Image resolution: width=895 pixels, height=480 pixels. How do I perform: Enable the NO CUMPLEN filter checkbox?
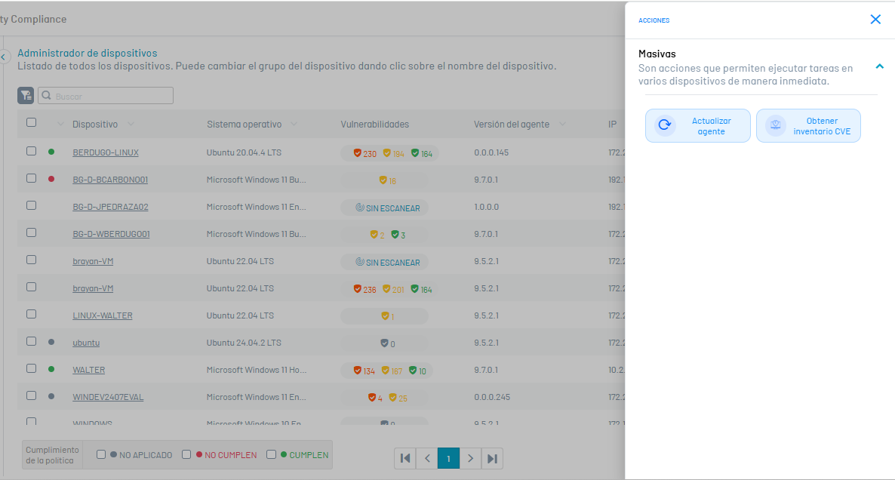coord(186,454)
